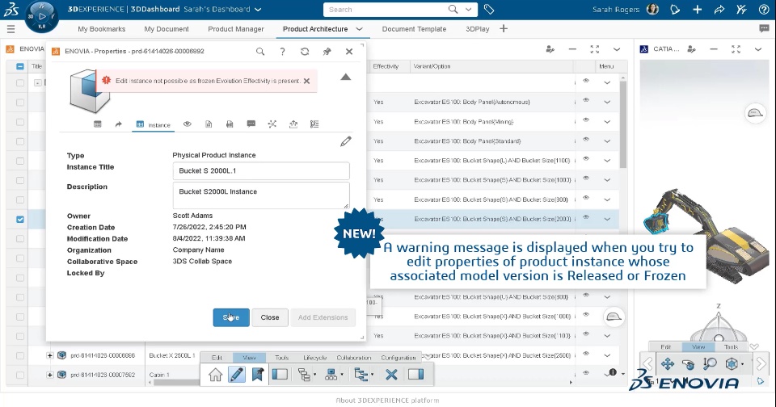Viewport: 776px width, 407px height.
Task: Click the tag icon beside the search bar
Action: pyautogui.click(x=488, y=10)
